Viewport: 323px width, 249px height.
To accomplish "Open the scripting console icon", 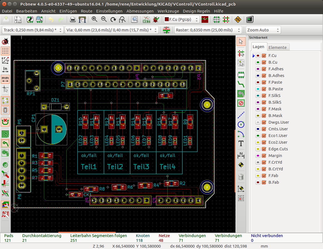I will [250, 19].
